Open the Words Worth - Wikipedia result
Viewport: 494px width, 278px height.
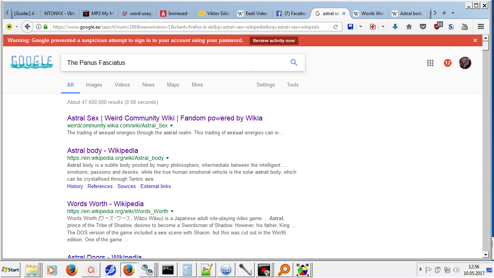[105, 204]
